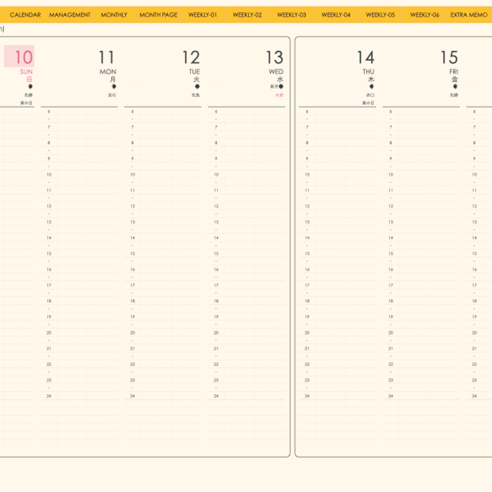Select the large date number 15 for Friday
The width and height of the screenshot is (492, 492).
point(449,57)
